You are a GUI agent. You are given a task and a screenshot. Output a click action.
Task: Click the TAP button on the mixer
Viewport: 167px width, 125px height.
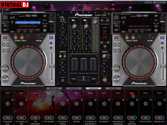coord(105,47)
